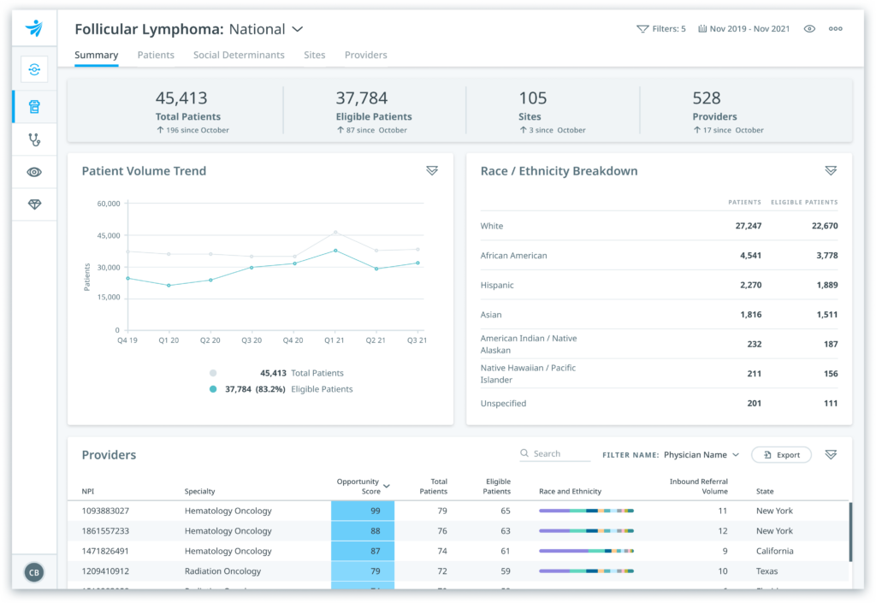Switch to the Patients tab
This screenshot has height=603, width=876.
[x=156, y=54]
